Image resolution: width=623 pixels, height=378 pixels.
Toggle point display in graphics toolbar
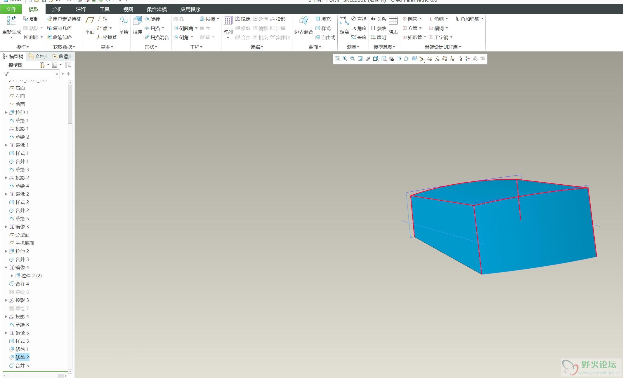point(445,59)
